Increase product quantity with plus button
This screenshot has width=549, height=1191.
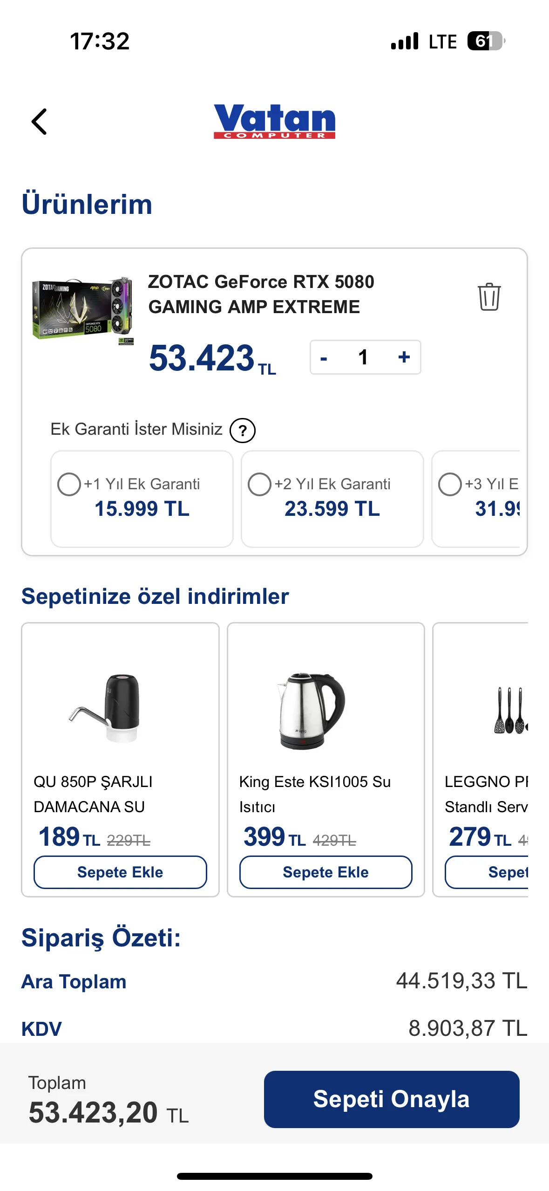(x=404, y=357)
